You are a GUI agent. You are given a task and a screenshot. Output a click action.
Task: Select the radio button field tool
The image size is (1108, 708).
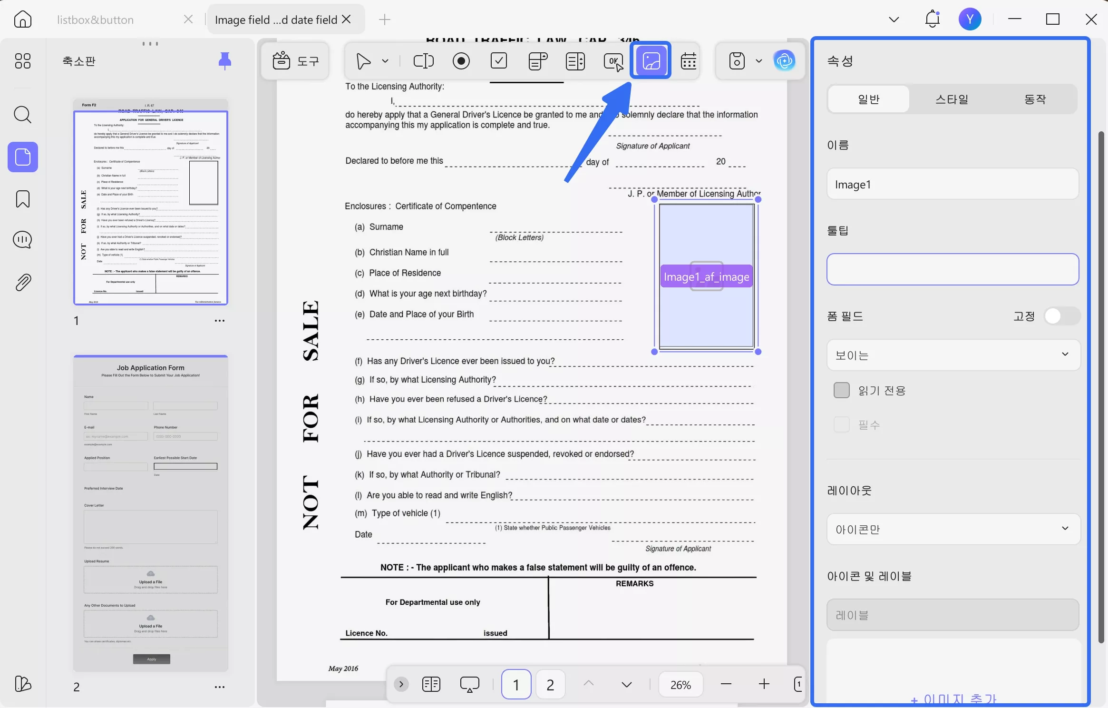[x=461, y=61]
